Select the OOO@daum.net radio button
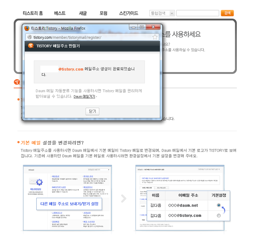The width and height of the screenshot is (279, 240). (219, 205)
